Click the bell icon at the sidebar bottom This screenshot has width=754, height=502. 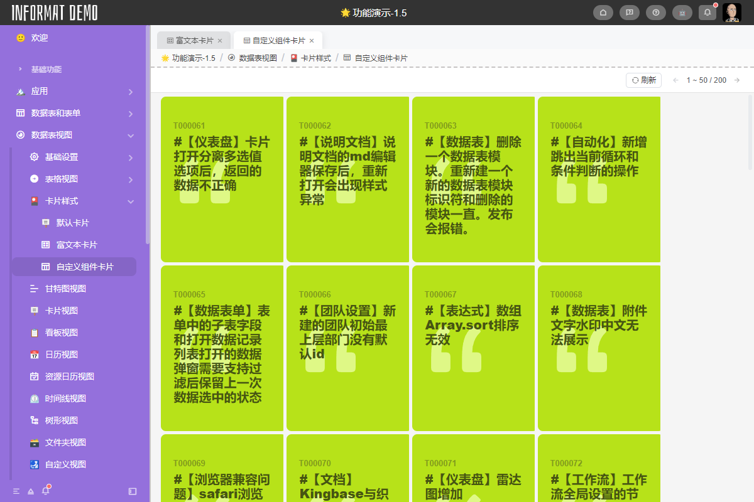point(45,491)
